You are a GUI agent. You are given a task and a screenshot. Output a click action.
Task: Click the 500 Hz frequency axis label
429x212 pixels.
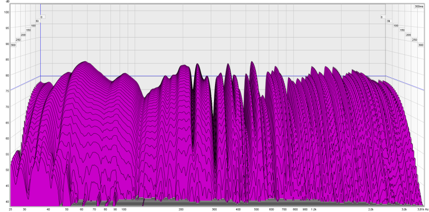click(256, 209)
